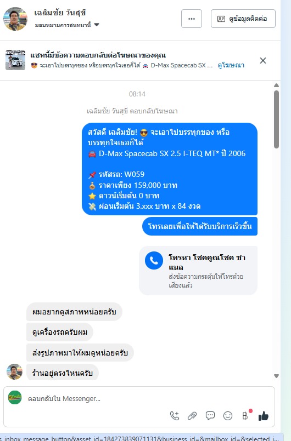Viewport: 291px width, 441px height.
Task: Send a thumbs-up like
Action: point(264,416)
